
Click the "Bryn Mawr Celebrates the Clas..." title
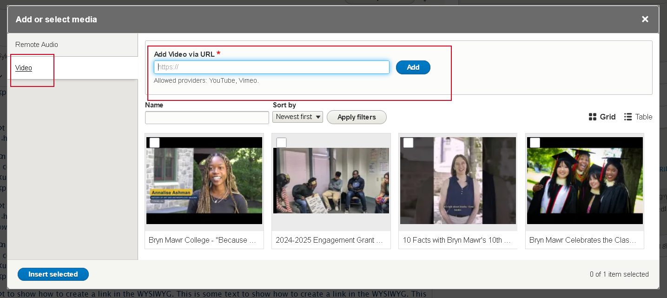pos(583,240)
